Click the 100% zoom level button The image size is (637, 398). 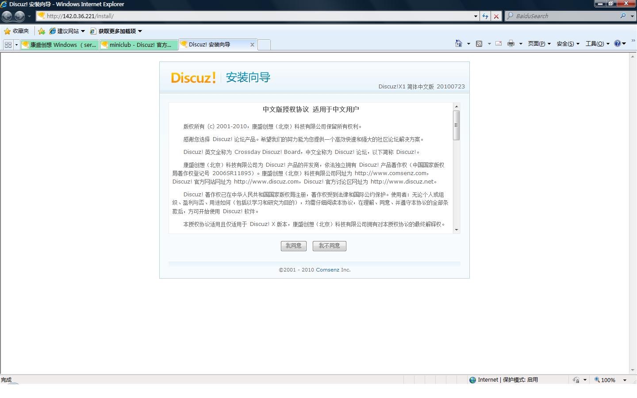(x=605, y=380)
